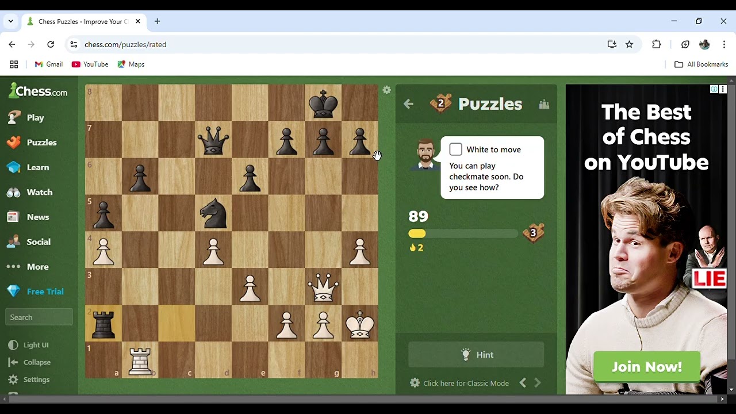The image size is (736, 414).
Task: Open the Gmail bookmark
Action: click(x=49, y=64)
